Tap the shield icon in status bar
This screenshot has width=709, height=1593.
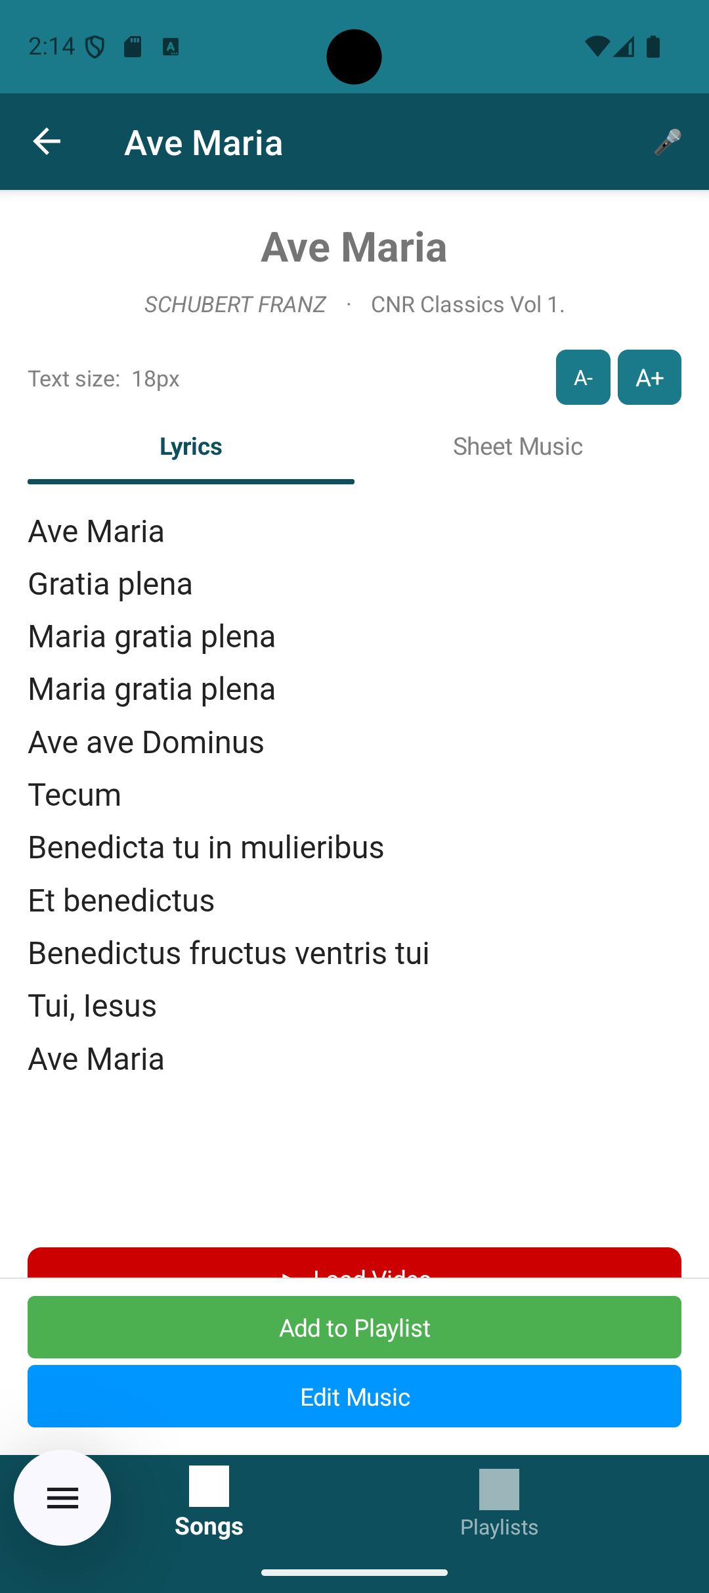coord(95,47)
